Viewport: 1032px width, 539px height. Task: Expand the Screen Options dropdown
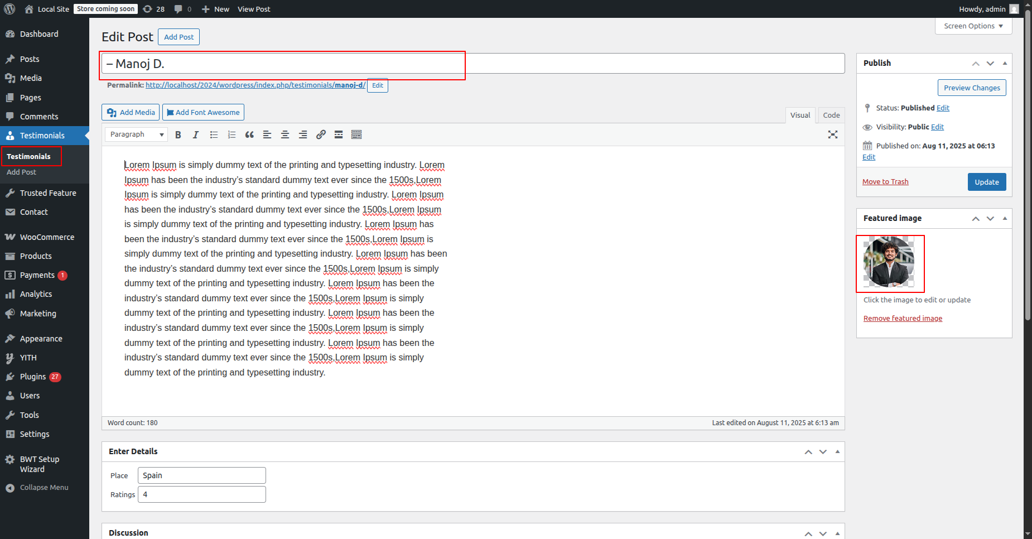[973, 26]
